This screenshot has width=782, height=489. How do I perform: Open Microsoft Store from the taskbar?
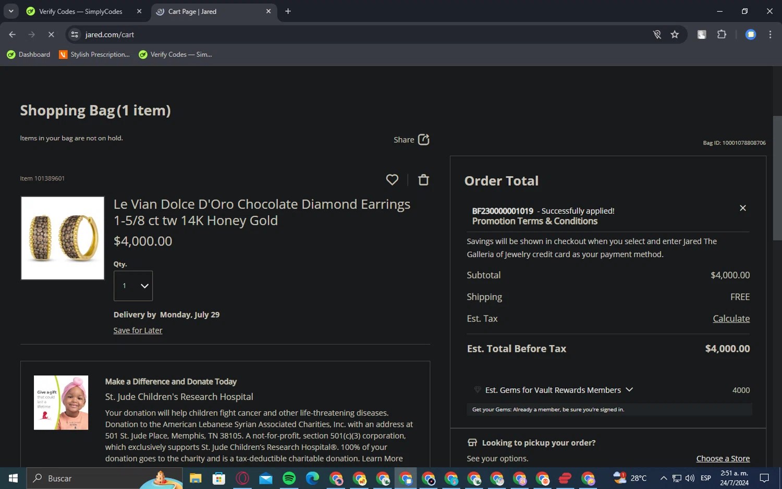tap(219, 478)
